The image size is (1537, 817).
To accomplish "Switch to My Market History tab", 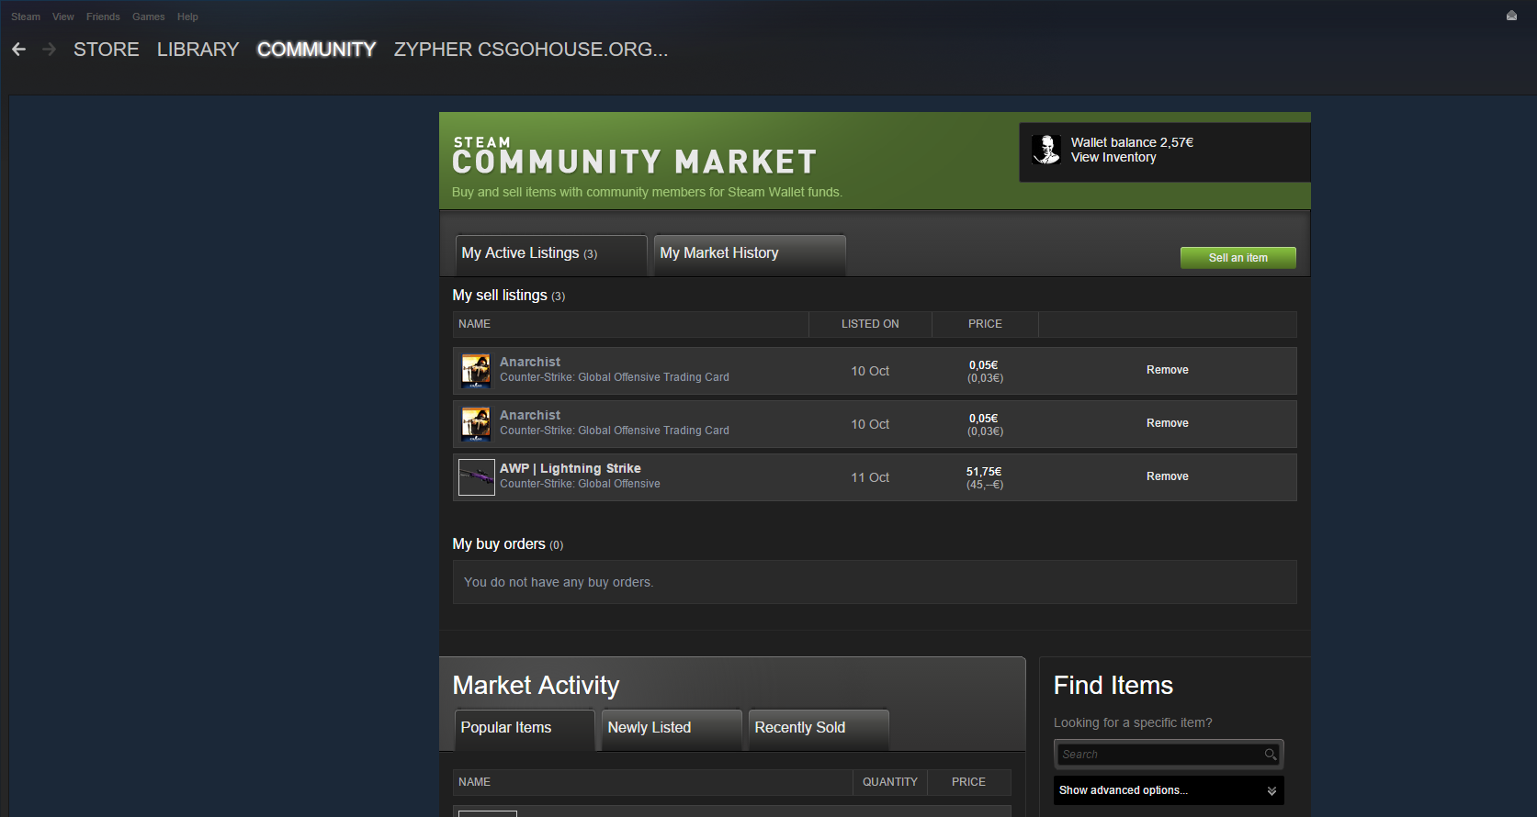I will coord(750,254).
